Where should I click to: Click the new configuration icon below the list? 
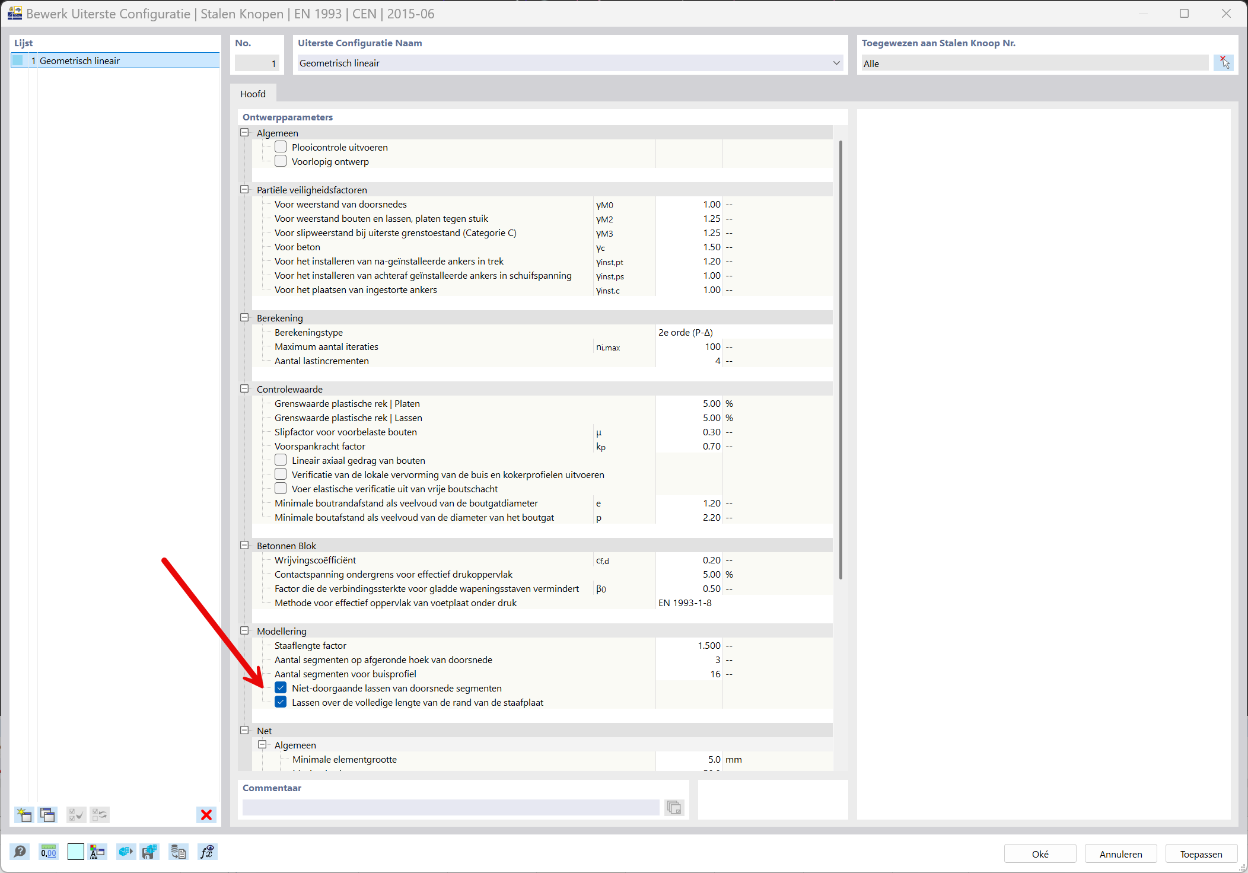click(24, 814)
